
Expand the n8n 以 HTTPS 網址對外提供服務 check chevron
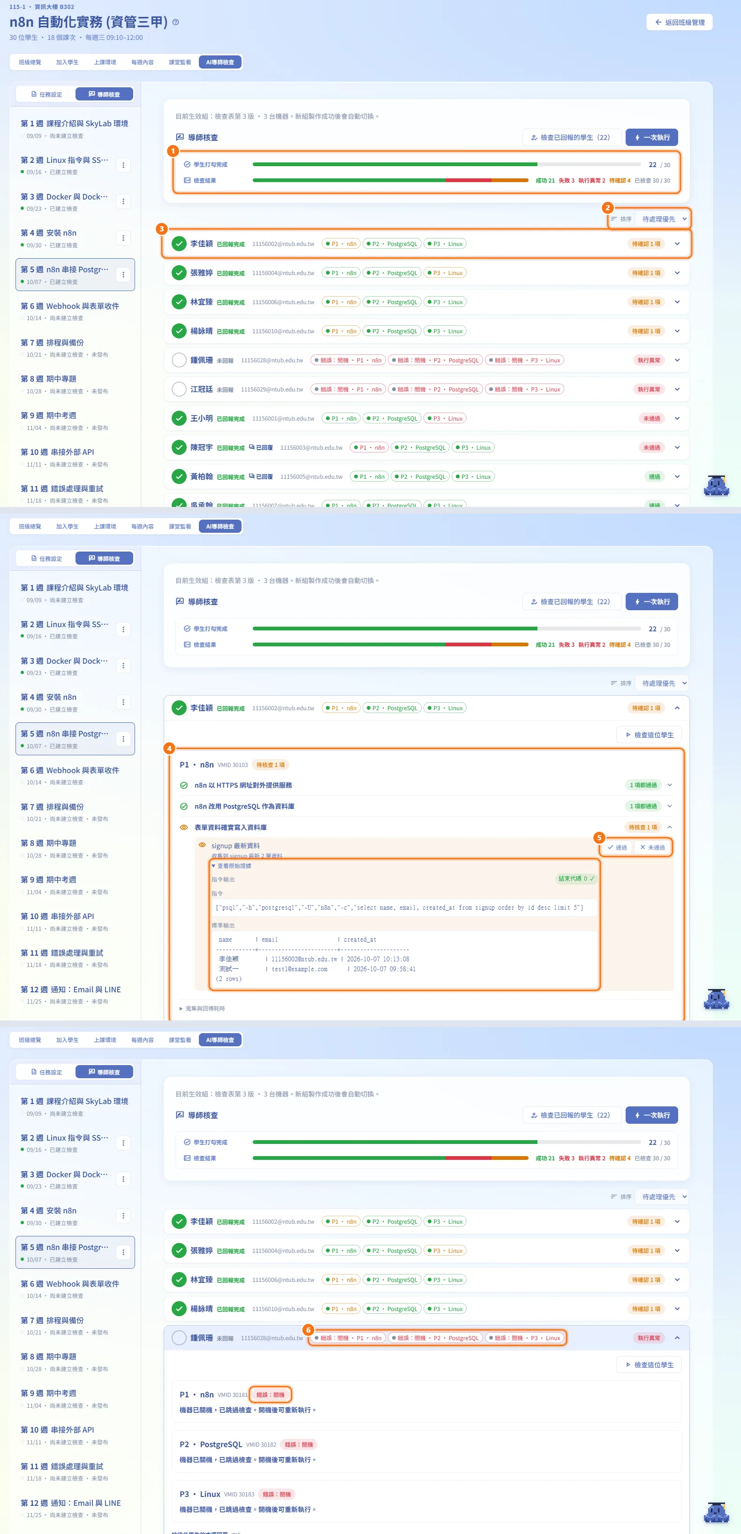click(670, 785)
